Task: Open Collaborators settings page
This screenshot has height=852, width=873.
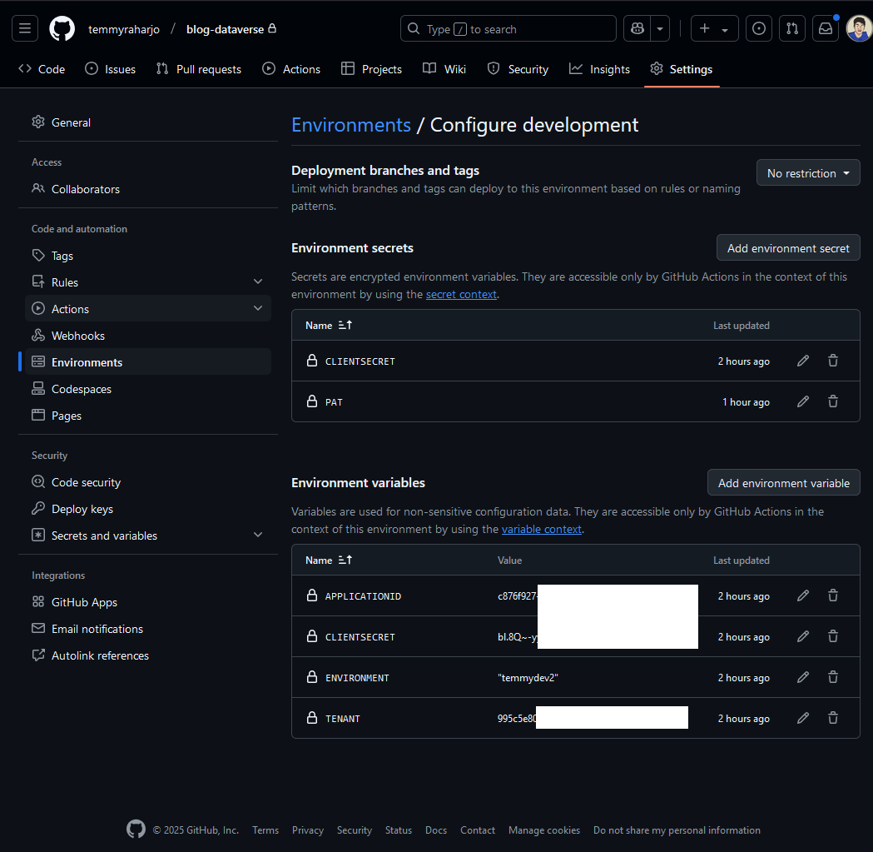Action: coord(148,189)
